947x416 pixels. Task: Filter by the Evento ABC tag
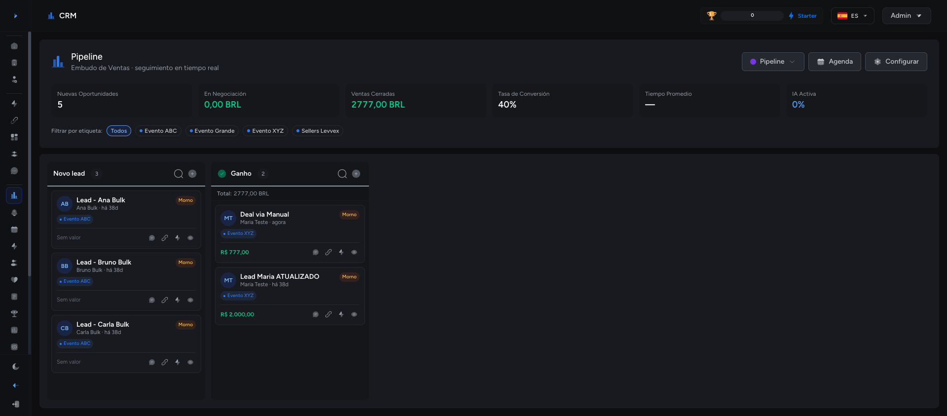tap(158, 131)
